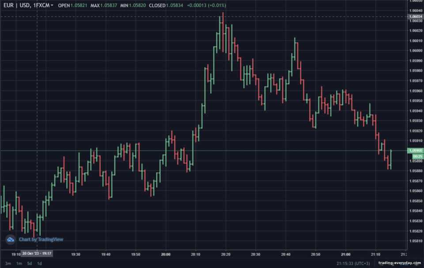The image size is (424, 268).
Task: Click the 20:00 label on time axis
Action: click(x=166, y=254)
